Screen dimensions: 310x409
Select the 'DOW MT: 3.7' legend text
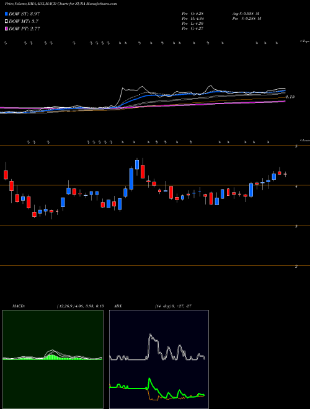(x=24, y=22)
